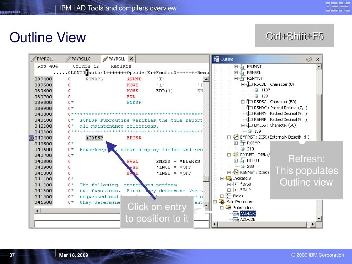
Task: Click the editor horizontal scroll left arrow
Action: (37, 211)
